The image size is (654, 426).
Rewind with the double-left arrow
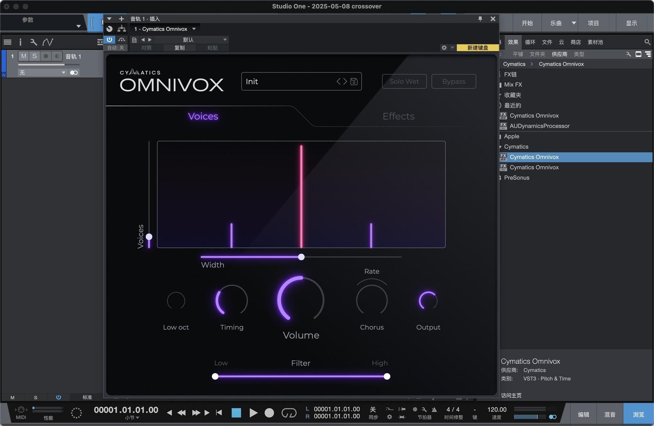(x=182, y=413)
